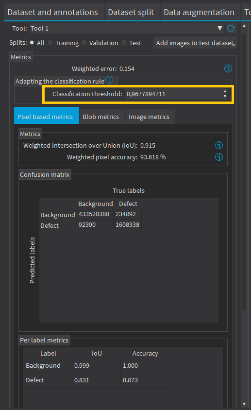Click the vertical scrollbar down arrow
Image resolution: width=251 pixels, height=410 pixels.
(244, 404)
